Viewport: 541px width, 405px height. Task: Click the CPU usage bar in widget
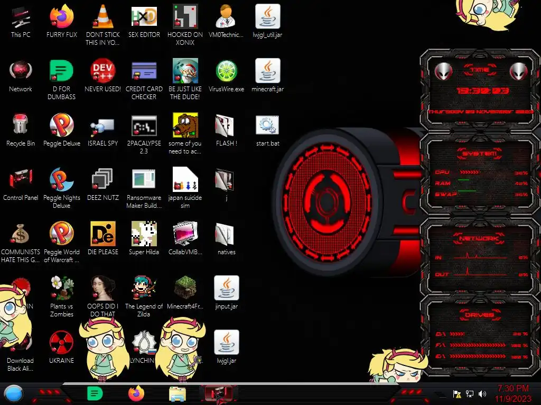469,172
